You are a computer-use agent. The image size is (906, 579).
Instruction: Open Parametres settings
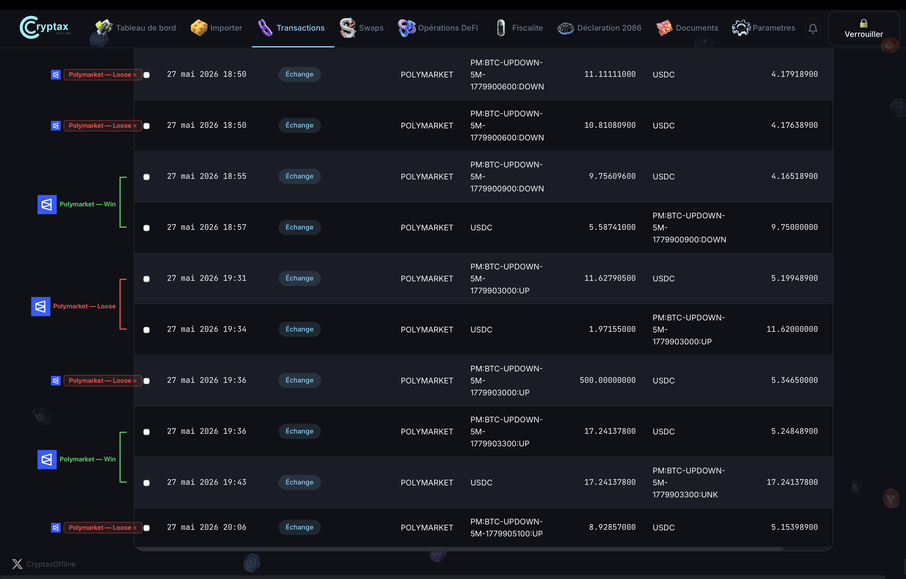[764, 28]
